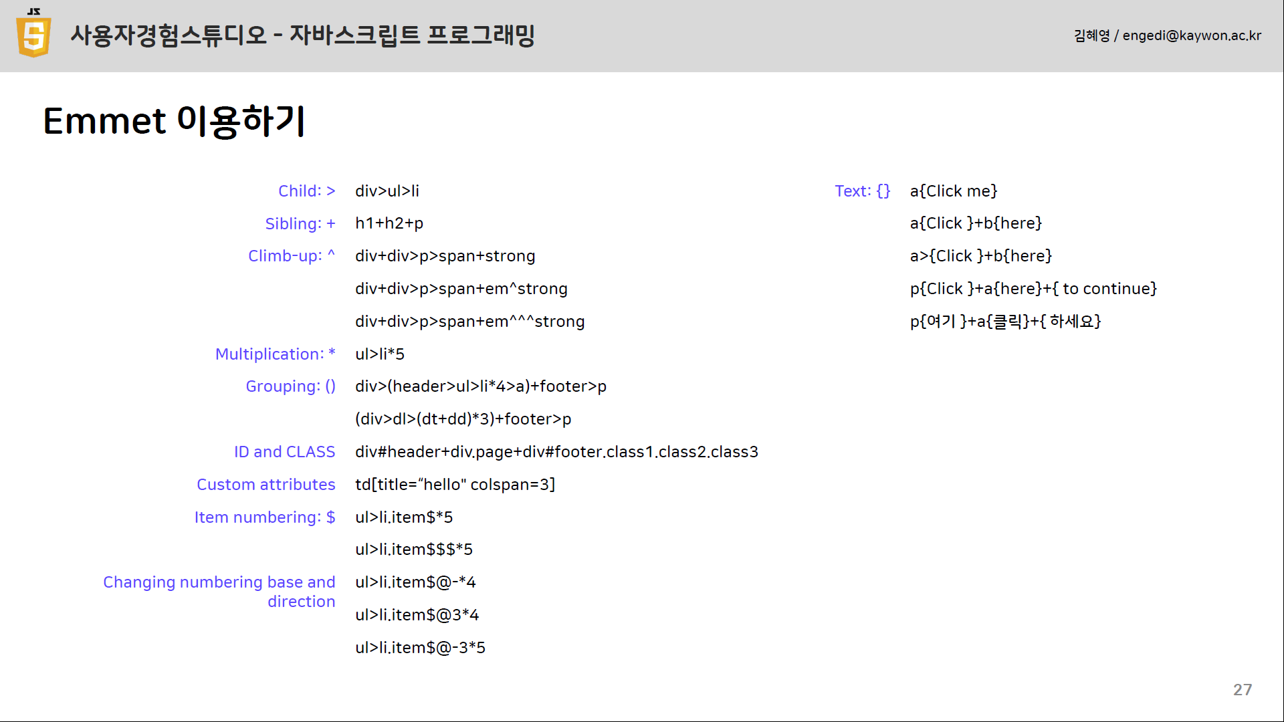This screenshot has height=722, width=1284.
Task: Select the 'Multiplication: *' label
Action: click(275, 354)
